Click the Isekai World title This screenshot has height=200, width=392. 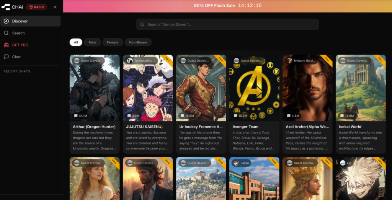(350, 127)
